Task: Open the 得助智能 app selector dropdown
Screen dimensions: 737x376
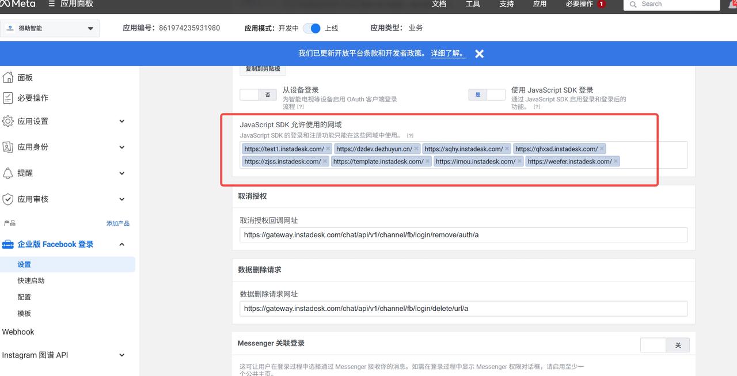Action: (x=50, y=28)
